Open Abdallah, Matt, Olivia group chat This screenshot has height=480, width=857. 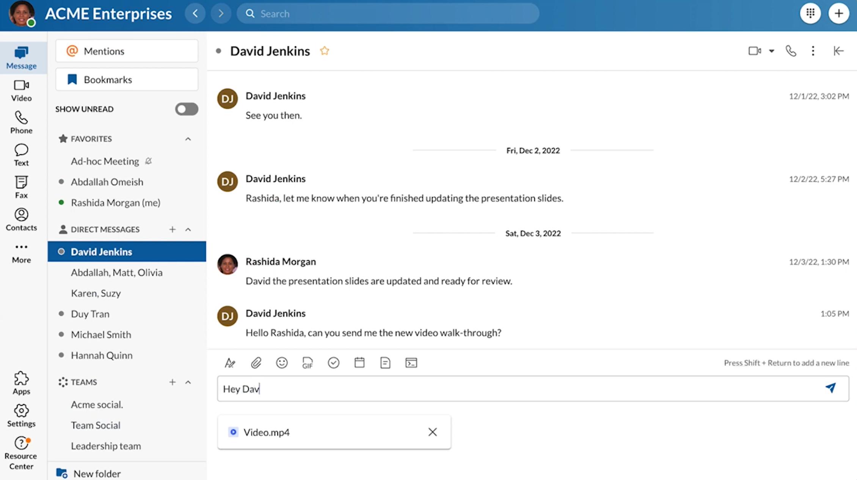127,272
